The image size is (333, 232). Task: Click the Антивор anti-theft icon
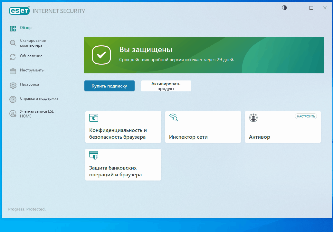(x=253, y=118)
